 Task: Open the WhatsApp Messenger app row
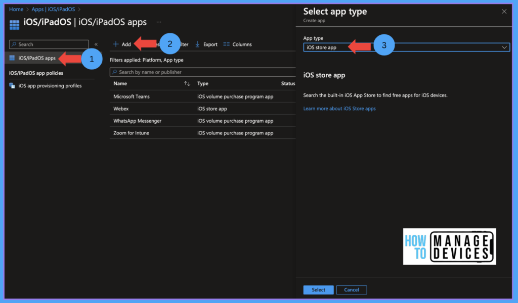pyautogui.click(x=138, y=121)
